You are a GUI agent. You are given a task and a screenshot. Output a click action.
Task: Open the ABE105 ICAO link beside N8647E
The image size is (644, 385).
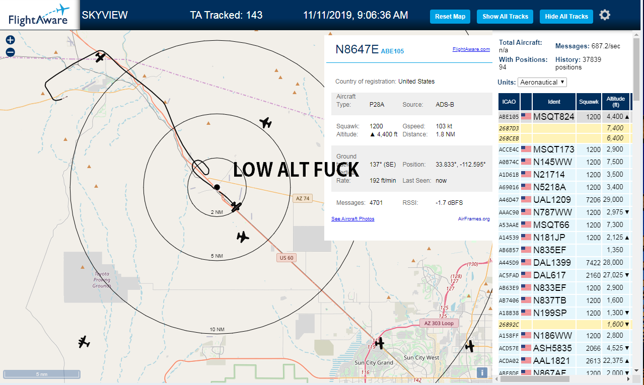tap(392, 51)
